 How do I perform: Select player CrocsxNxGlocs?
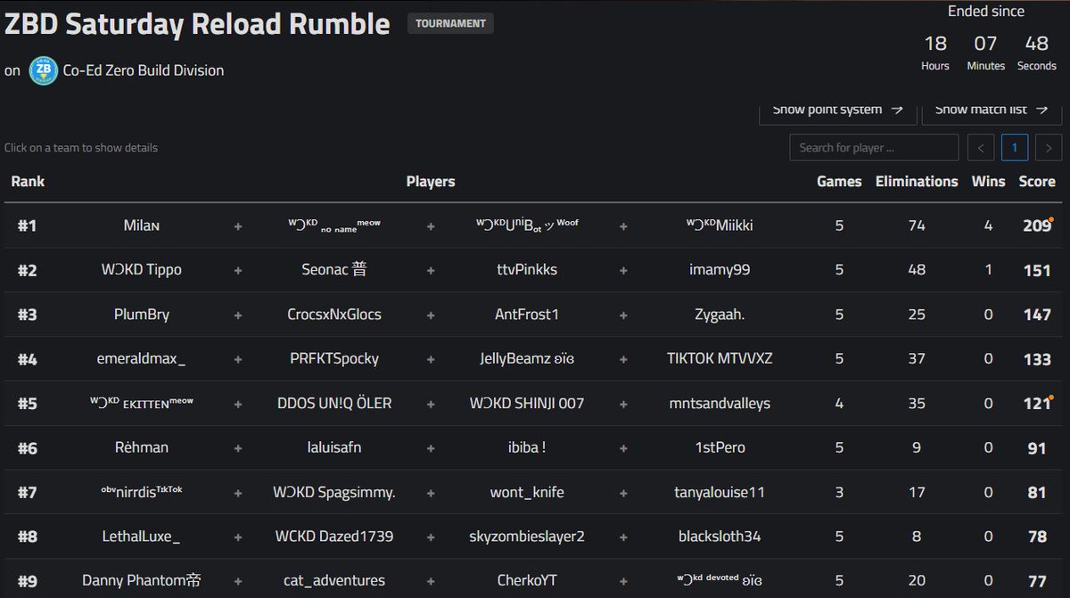click(334, 315)
